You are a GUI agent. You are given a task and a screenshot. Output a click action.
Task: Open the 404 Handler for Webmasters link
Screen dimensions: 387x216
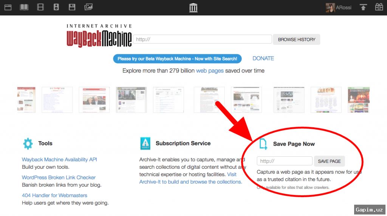54,195
